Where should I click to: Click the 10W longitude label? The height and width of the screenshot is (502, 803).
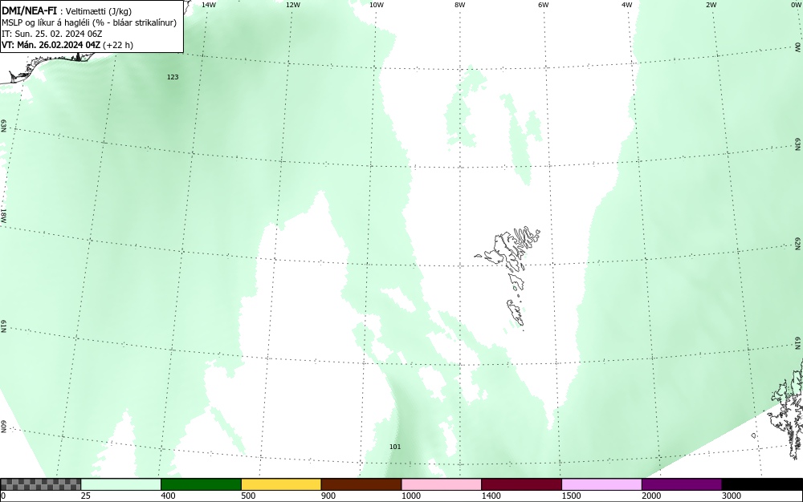[x=377, y=5]
